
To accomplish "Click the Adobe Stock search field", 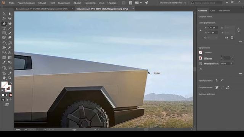I will pyautogui.click(x=207, y=3).
